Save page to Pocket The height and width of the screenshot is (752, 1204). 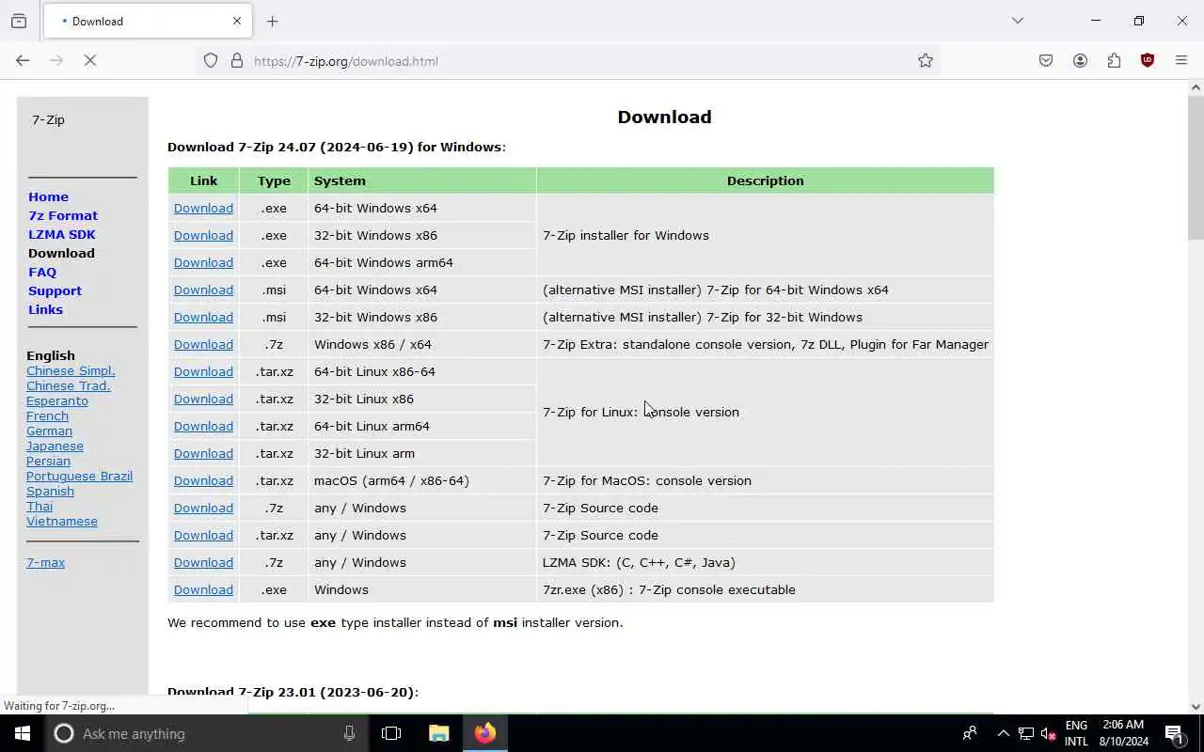[1046, 60]
